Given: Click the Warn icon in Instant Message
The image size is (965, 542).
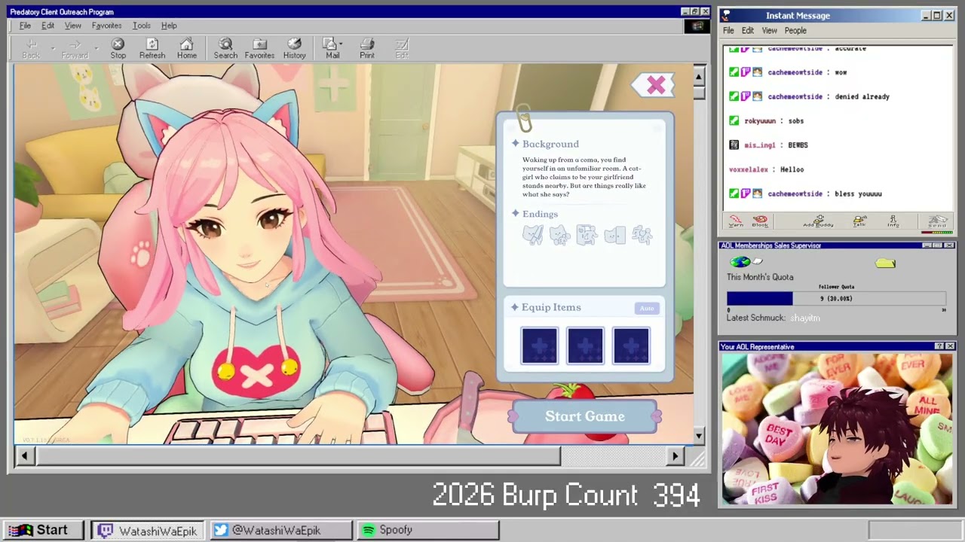Looking at the screenshot, I should 735,221.
